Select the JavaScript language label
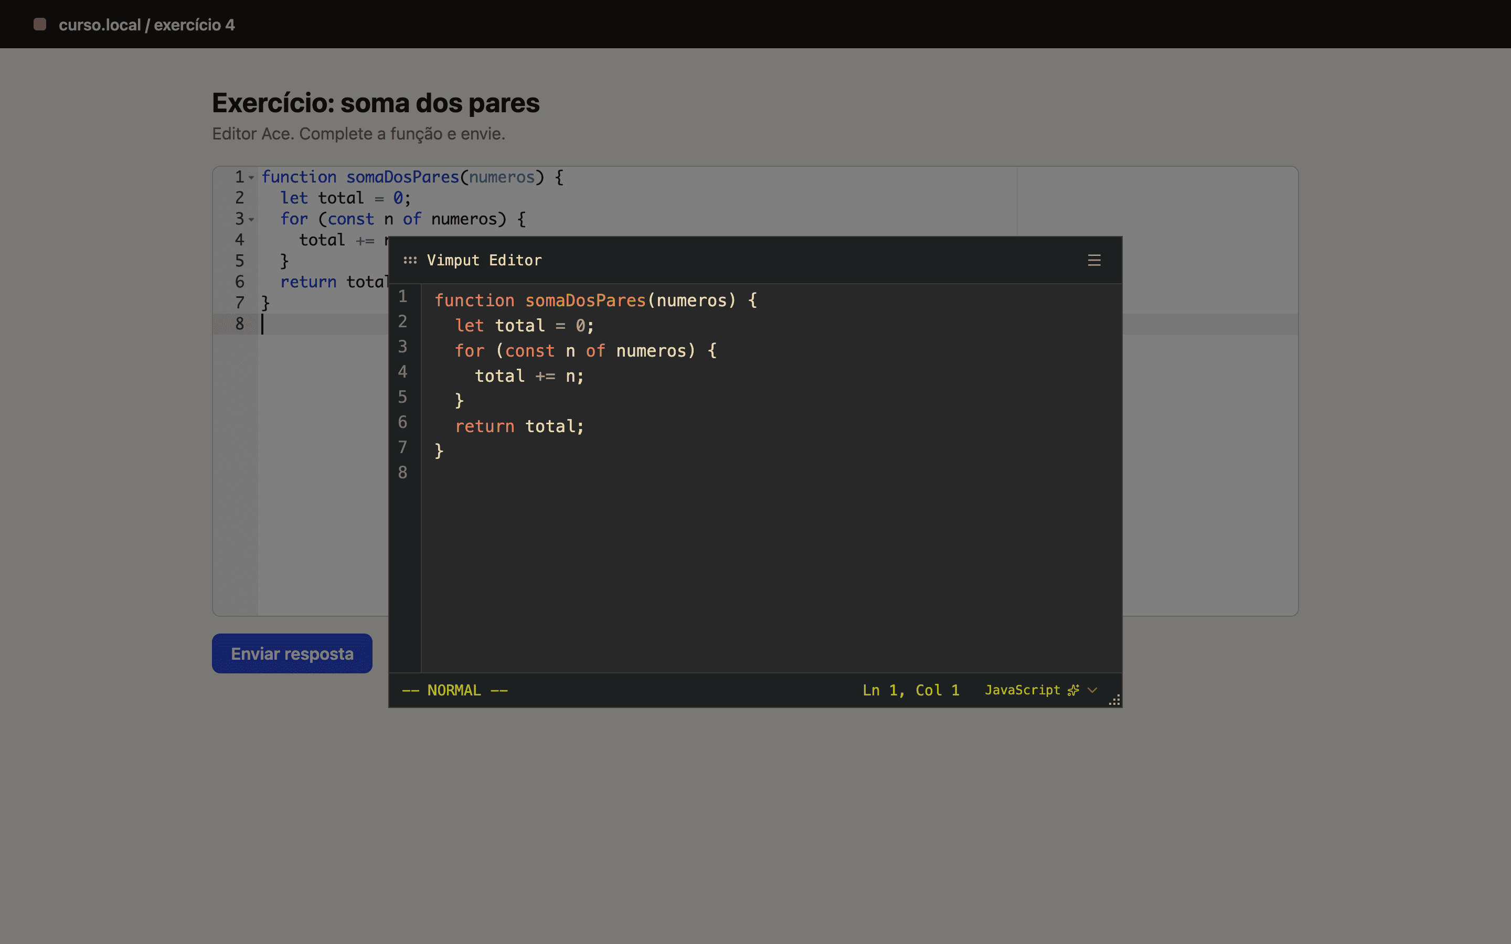This screenshot has width=1511, height=944. 1022,690
